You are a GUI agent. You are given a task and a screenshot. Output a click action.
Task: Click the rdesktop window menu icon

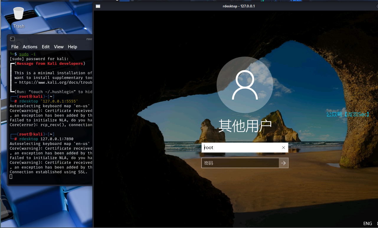click(98, 6)
